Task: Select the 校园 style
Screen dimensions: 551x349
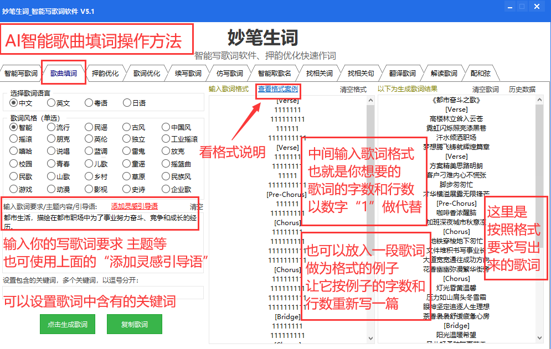Action: coord(20,164)
